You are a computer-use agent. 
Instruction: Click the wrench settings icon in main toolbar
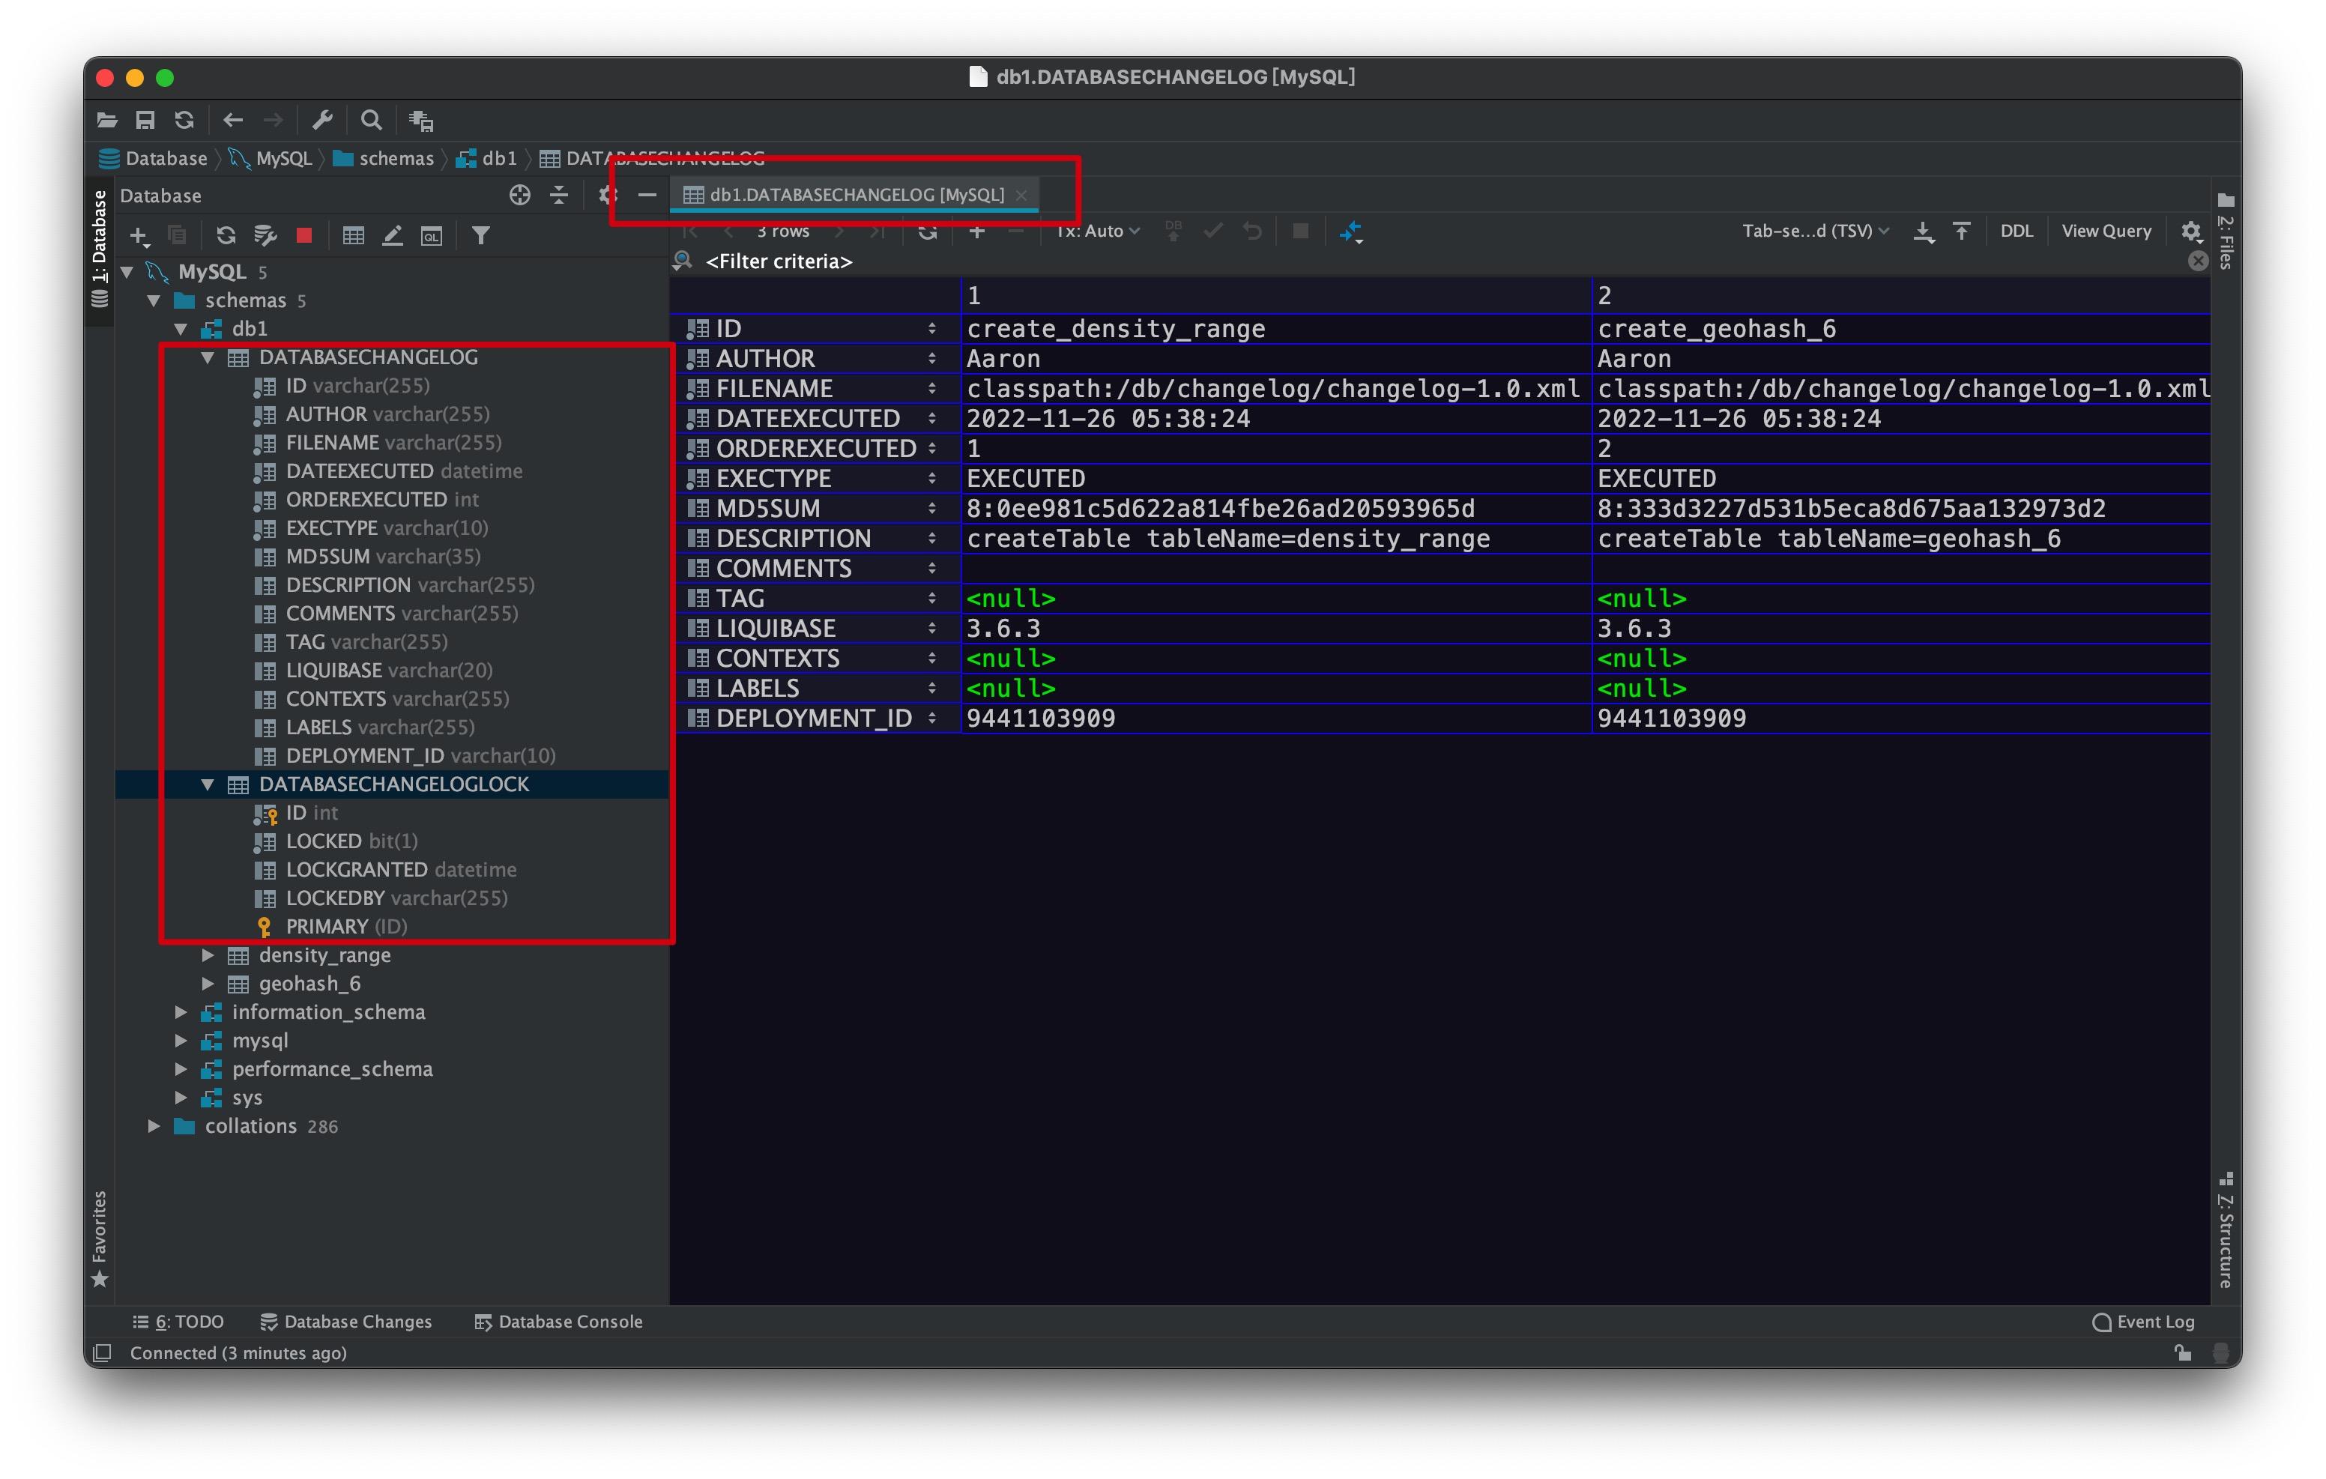tap(323, 120)
